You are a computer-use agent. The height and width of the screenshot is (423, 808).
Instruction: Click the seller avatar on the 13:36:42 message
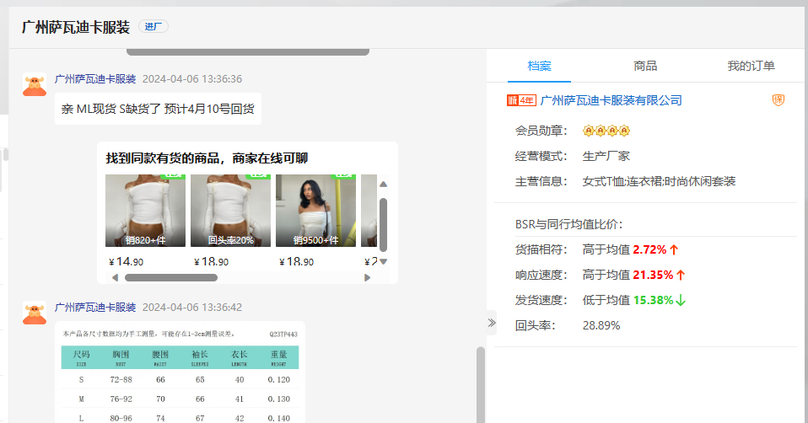click(35, 313)
